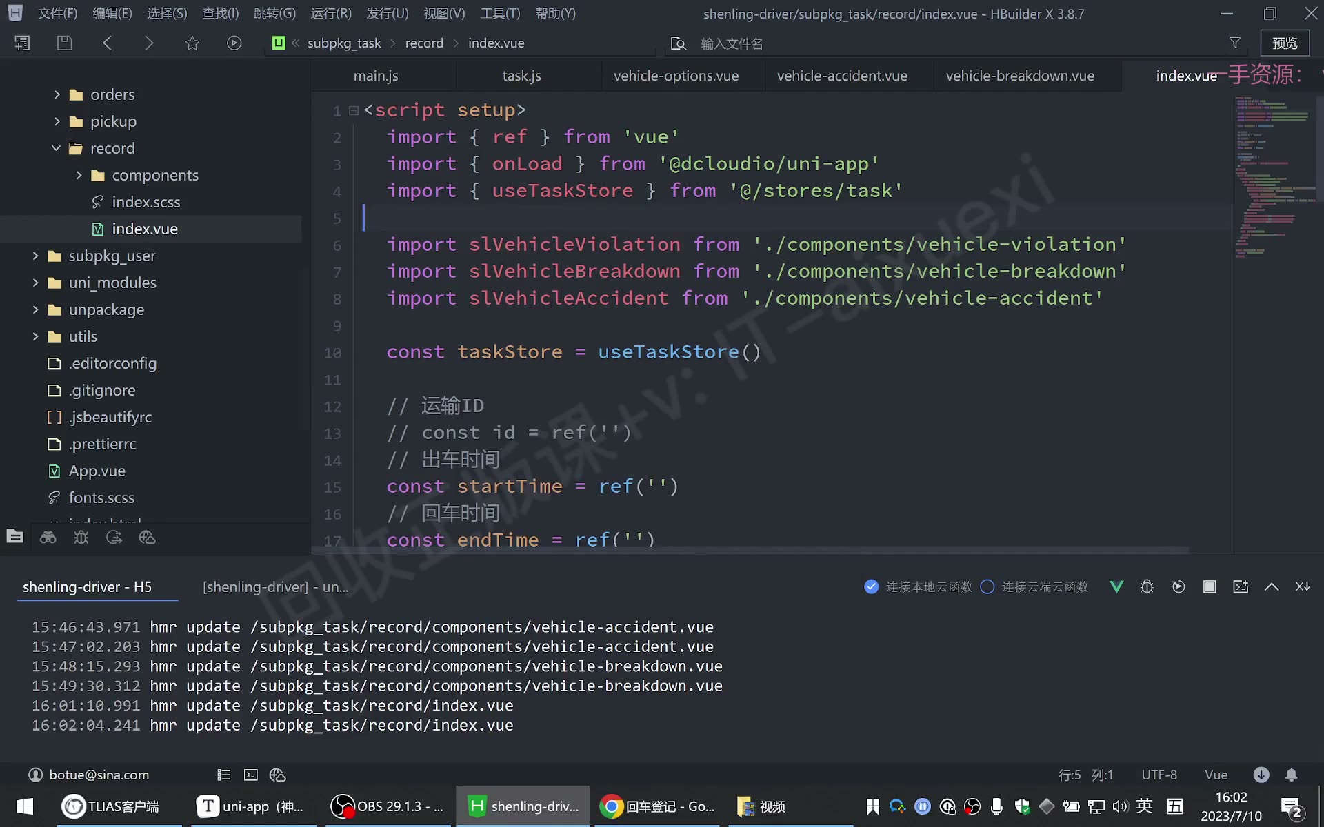Expand the subpkg_user folder
Image resolution: width=1324 pixels, height=827 pixels.
tap(35, 256)
